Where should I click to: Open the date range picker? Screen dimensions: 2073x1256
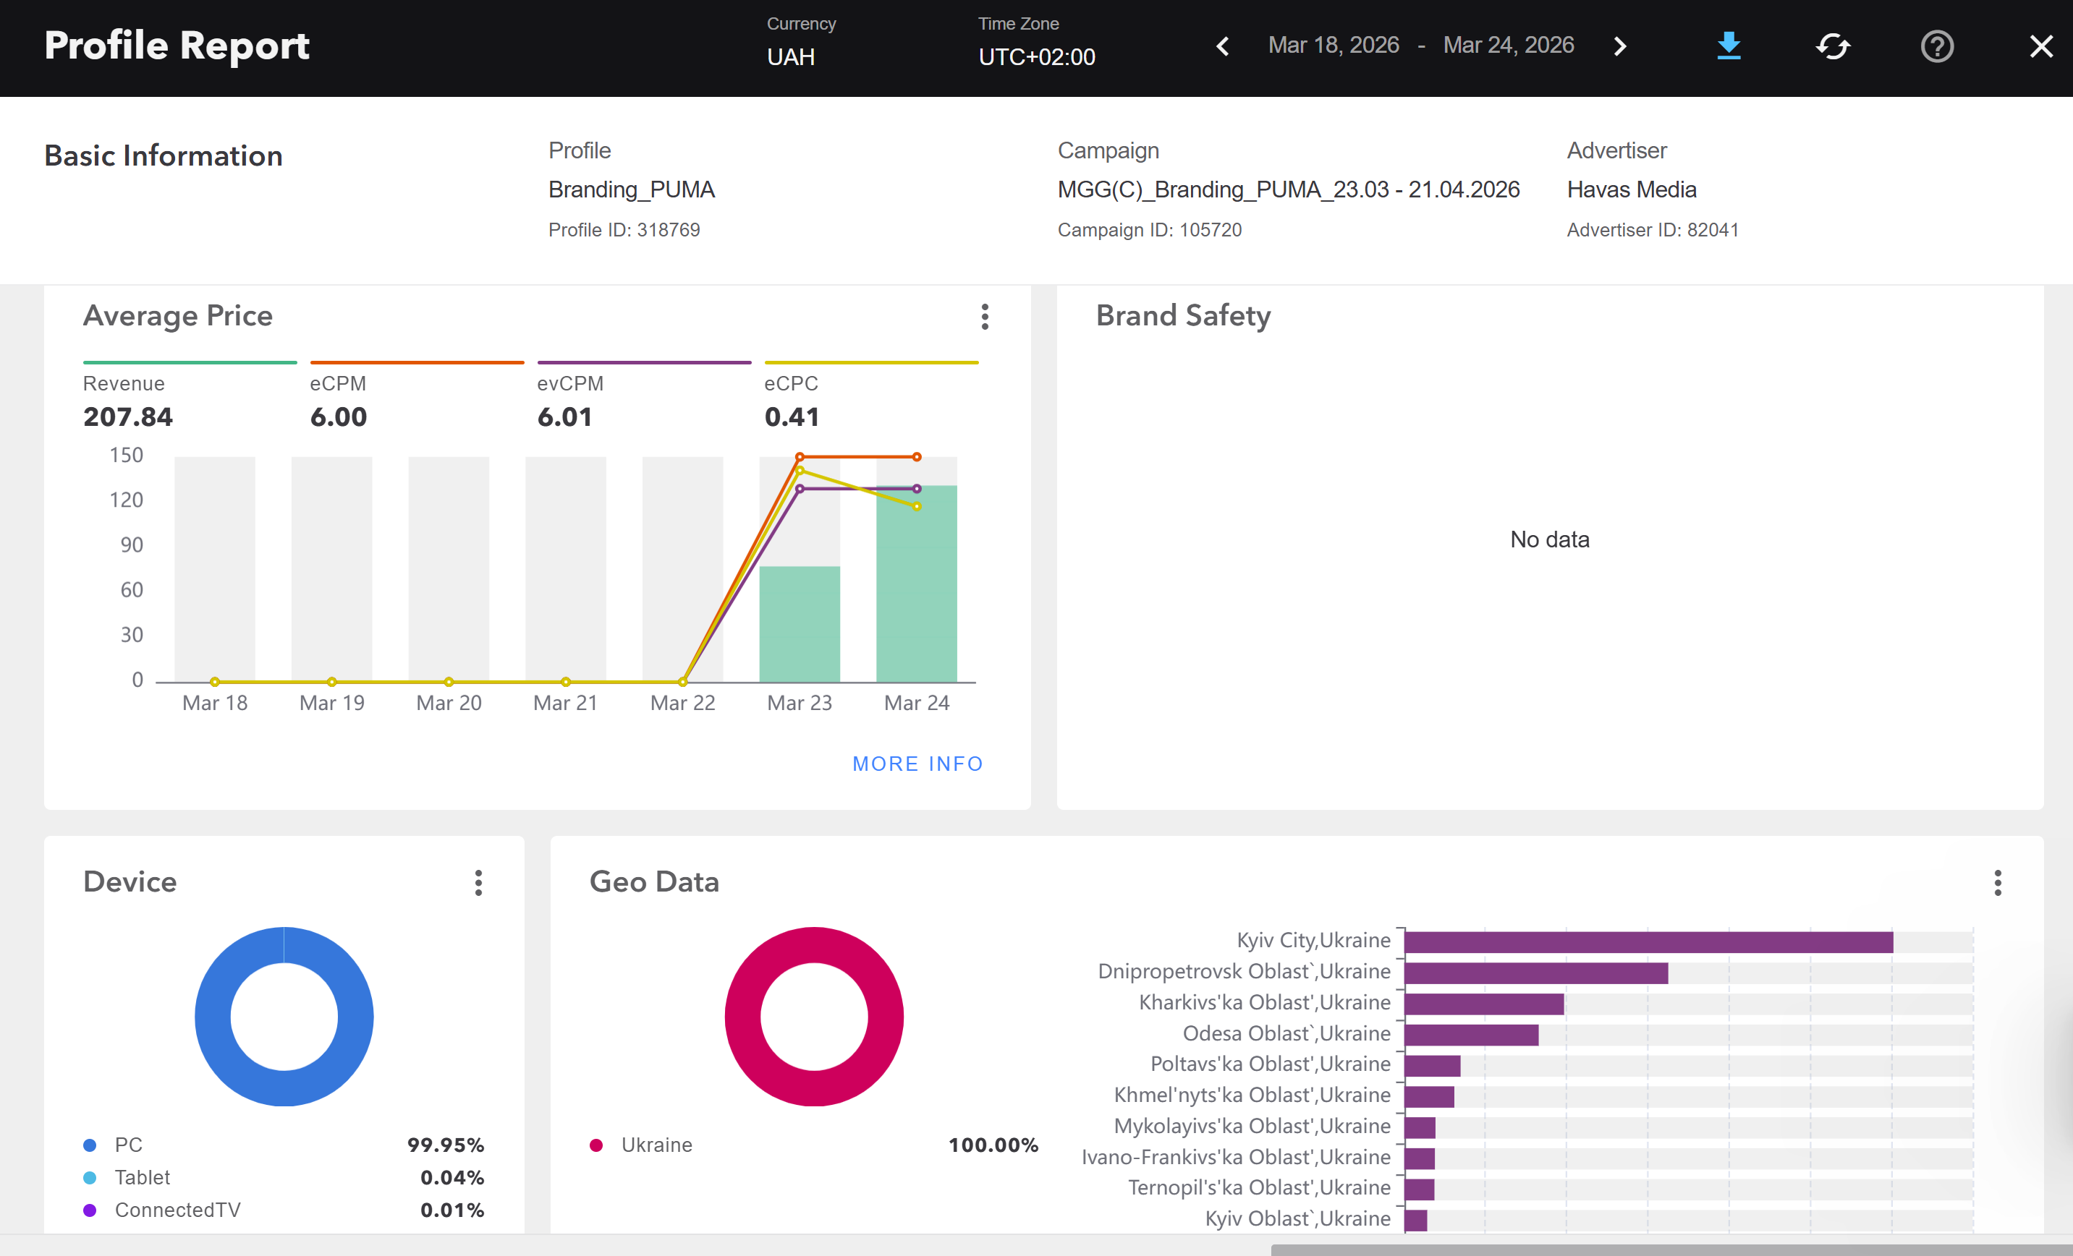pos(1420,46)
